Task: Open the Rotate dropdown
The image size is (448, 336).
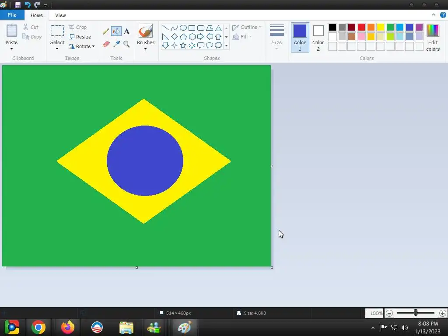Action: point(81,46)
